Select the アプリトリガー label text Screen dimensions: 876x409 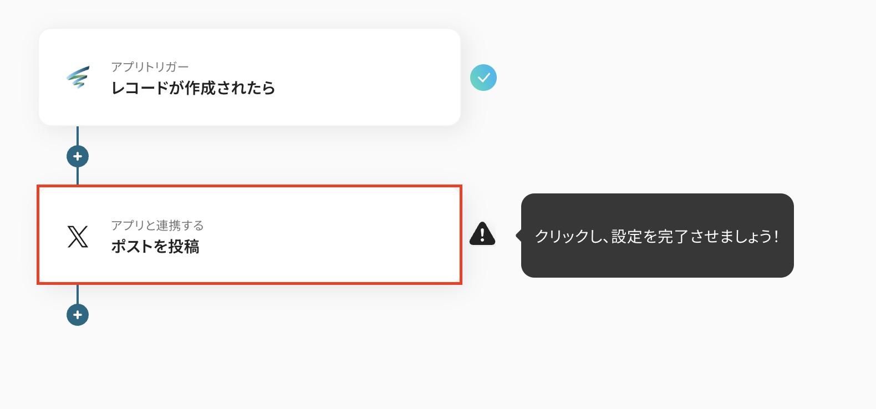(150, 67)
